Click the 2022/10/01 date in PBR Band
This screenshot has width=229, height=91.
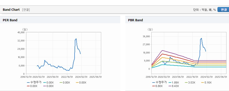coord(193,77)
